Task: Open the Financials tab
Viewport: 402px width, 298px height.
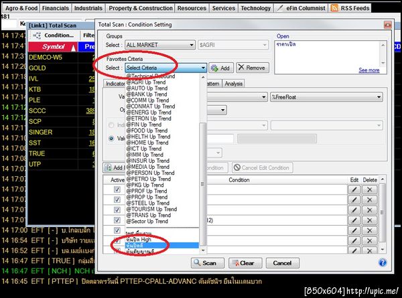Action: [x=56, y=8]
